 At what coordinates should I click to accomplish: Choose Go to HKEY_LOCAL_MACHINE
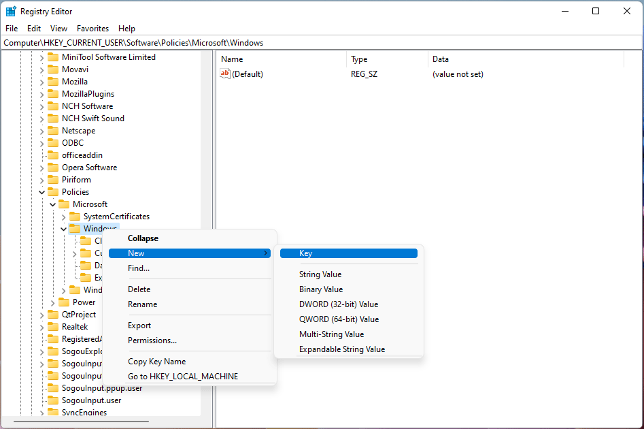(190, 377)
